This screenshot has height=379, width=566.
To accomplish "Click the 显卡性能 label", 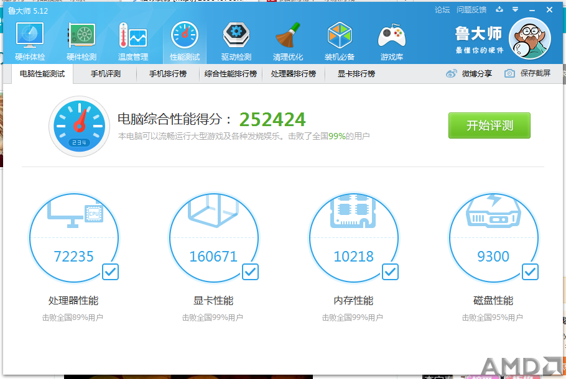I will tap(213, 300).
